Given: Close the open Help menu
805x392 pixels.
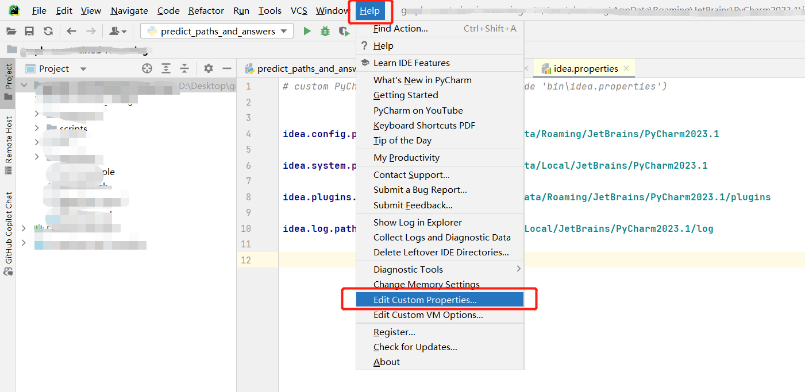Looking at the screenshot, I should [369, 10].
